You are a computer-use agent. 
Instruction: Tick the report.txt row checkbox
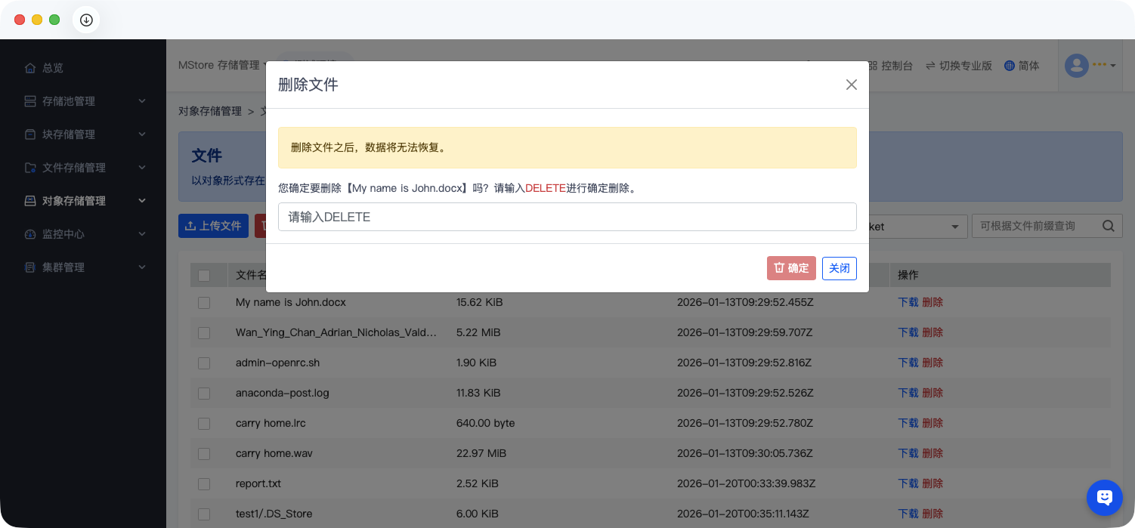coord(204,483)
